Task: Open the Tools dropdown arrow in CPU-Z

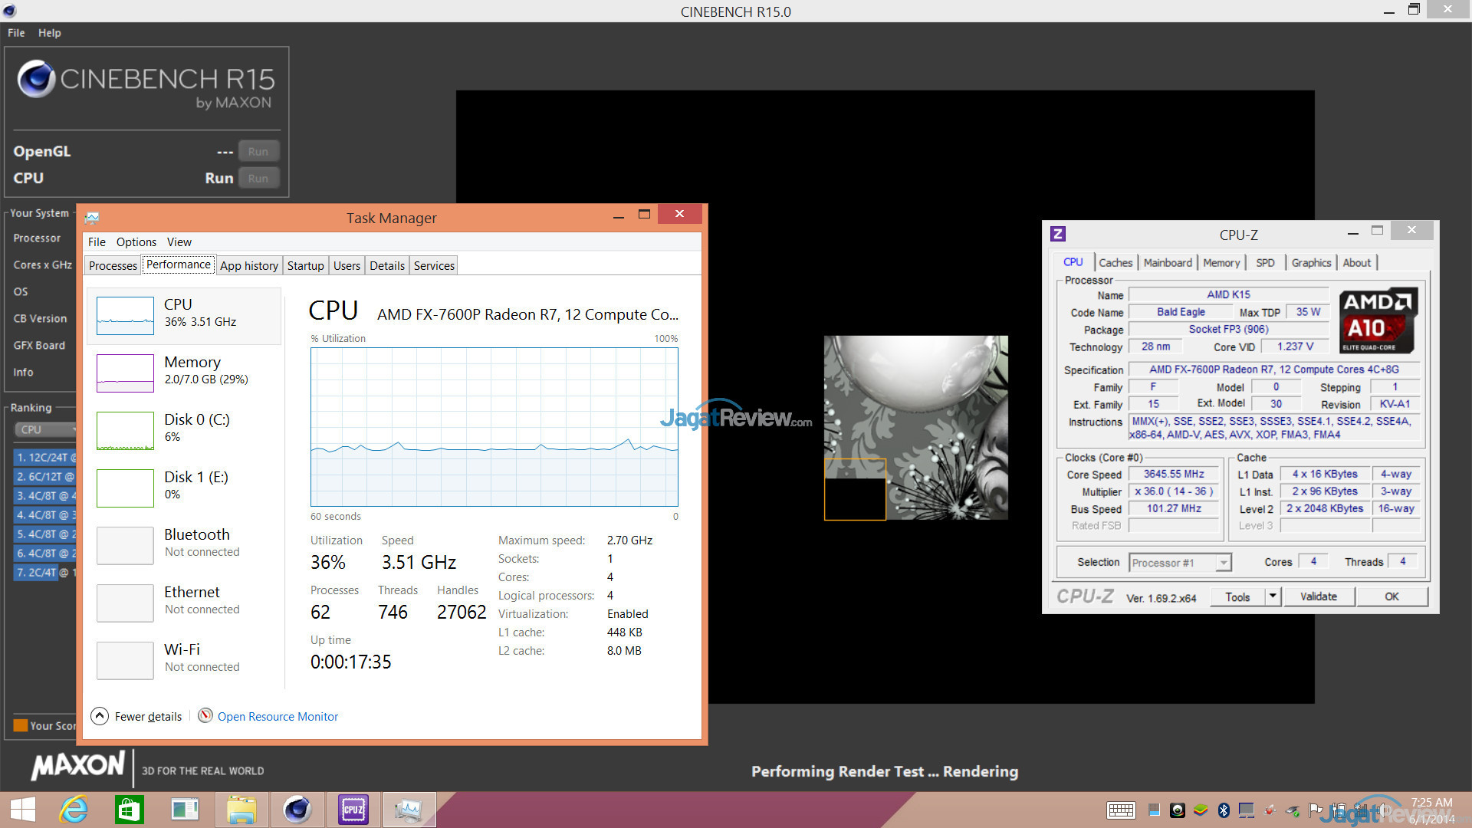Action: pos(1273,596)
